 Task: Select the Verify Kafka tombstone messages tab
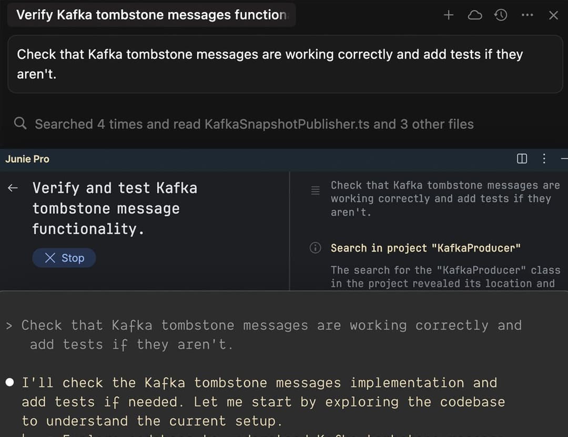point(153,15)
